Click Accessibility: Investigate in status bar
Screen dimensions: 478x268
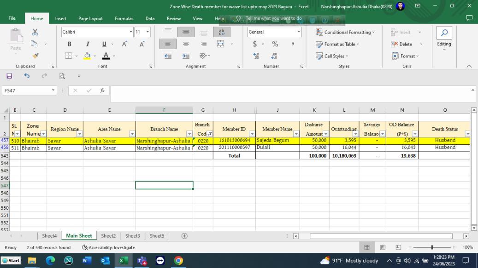click(x=108, y=248)
